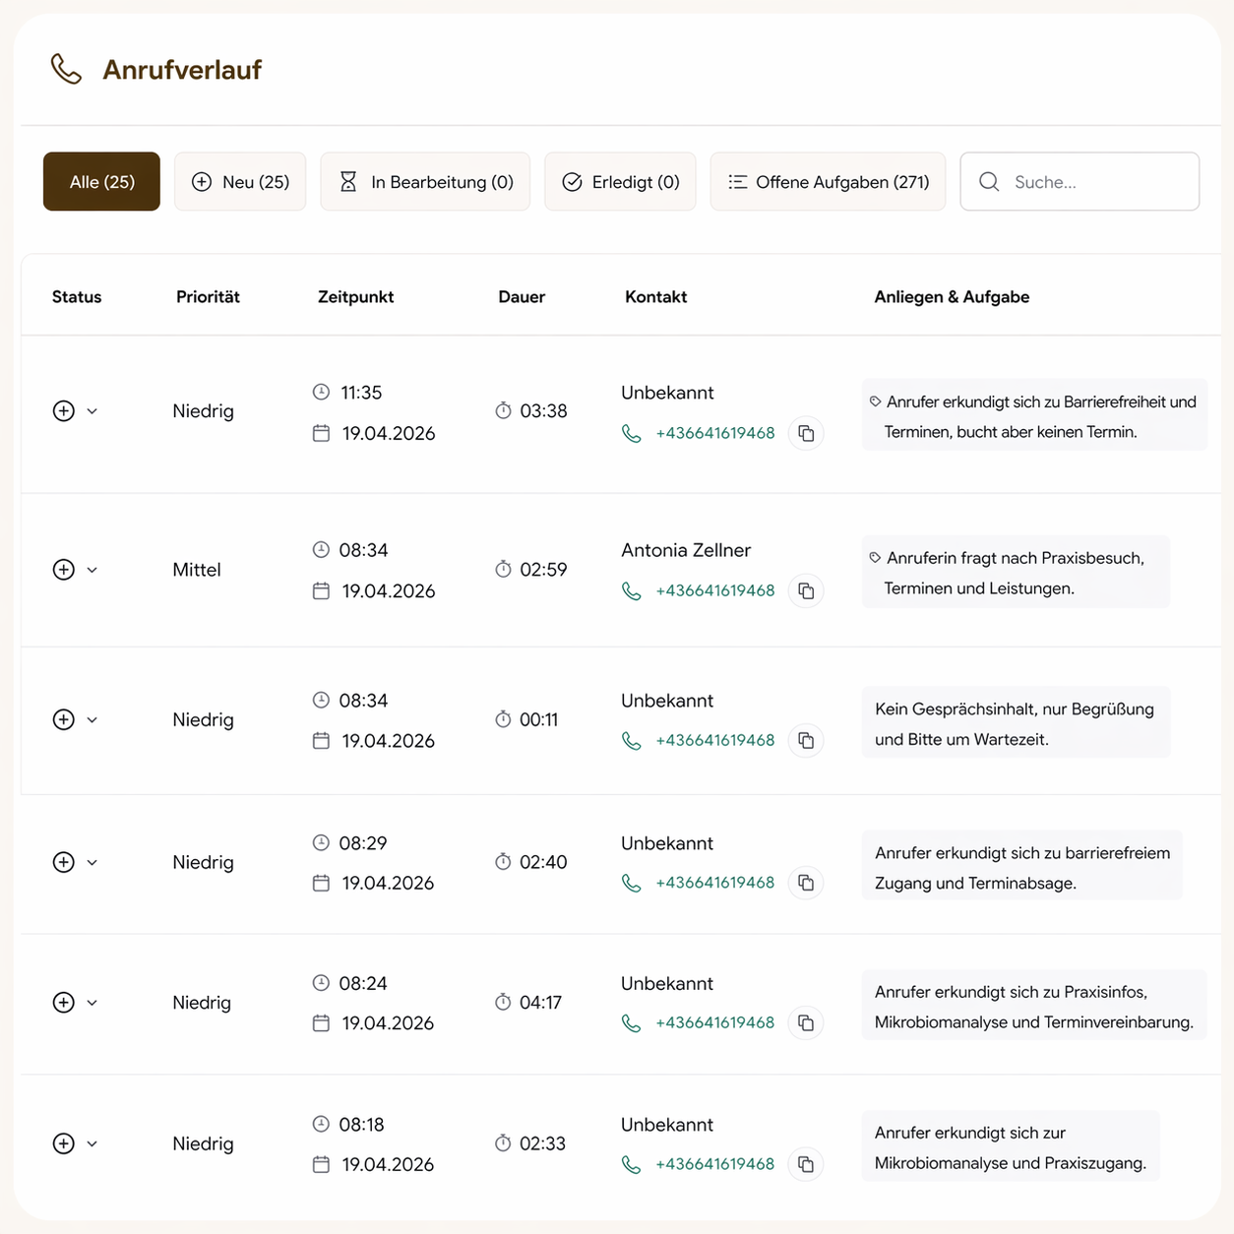Click the tag icon in Praxisbesuch summary

875,558
